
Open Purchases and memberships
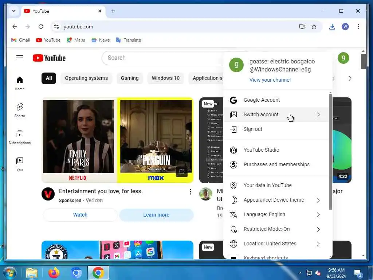[276, 164]
